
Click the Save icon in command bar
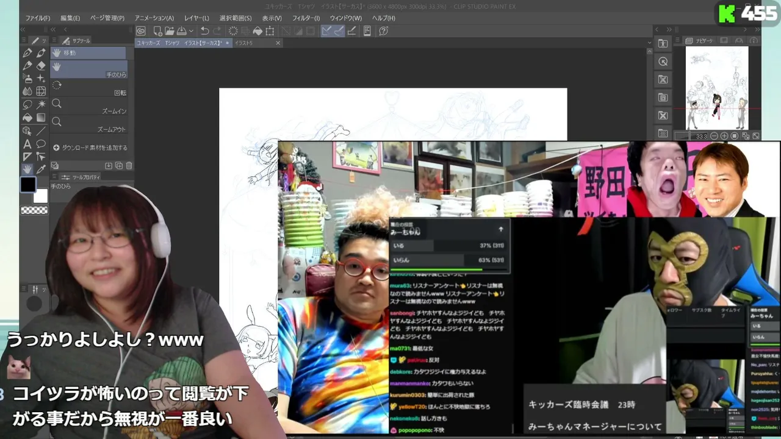181,31
